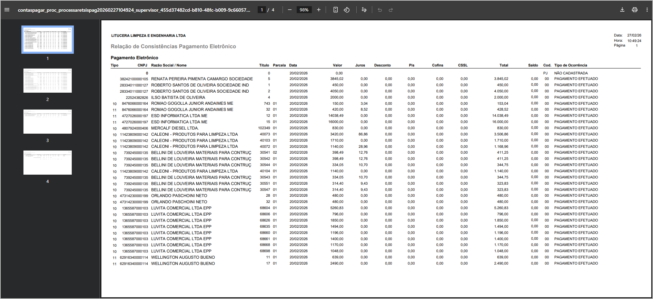Download the PDF file
The image size is (653, 299).
(x=622, y=10)
